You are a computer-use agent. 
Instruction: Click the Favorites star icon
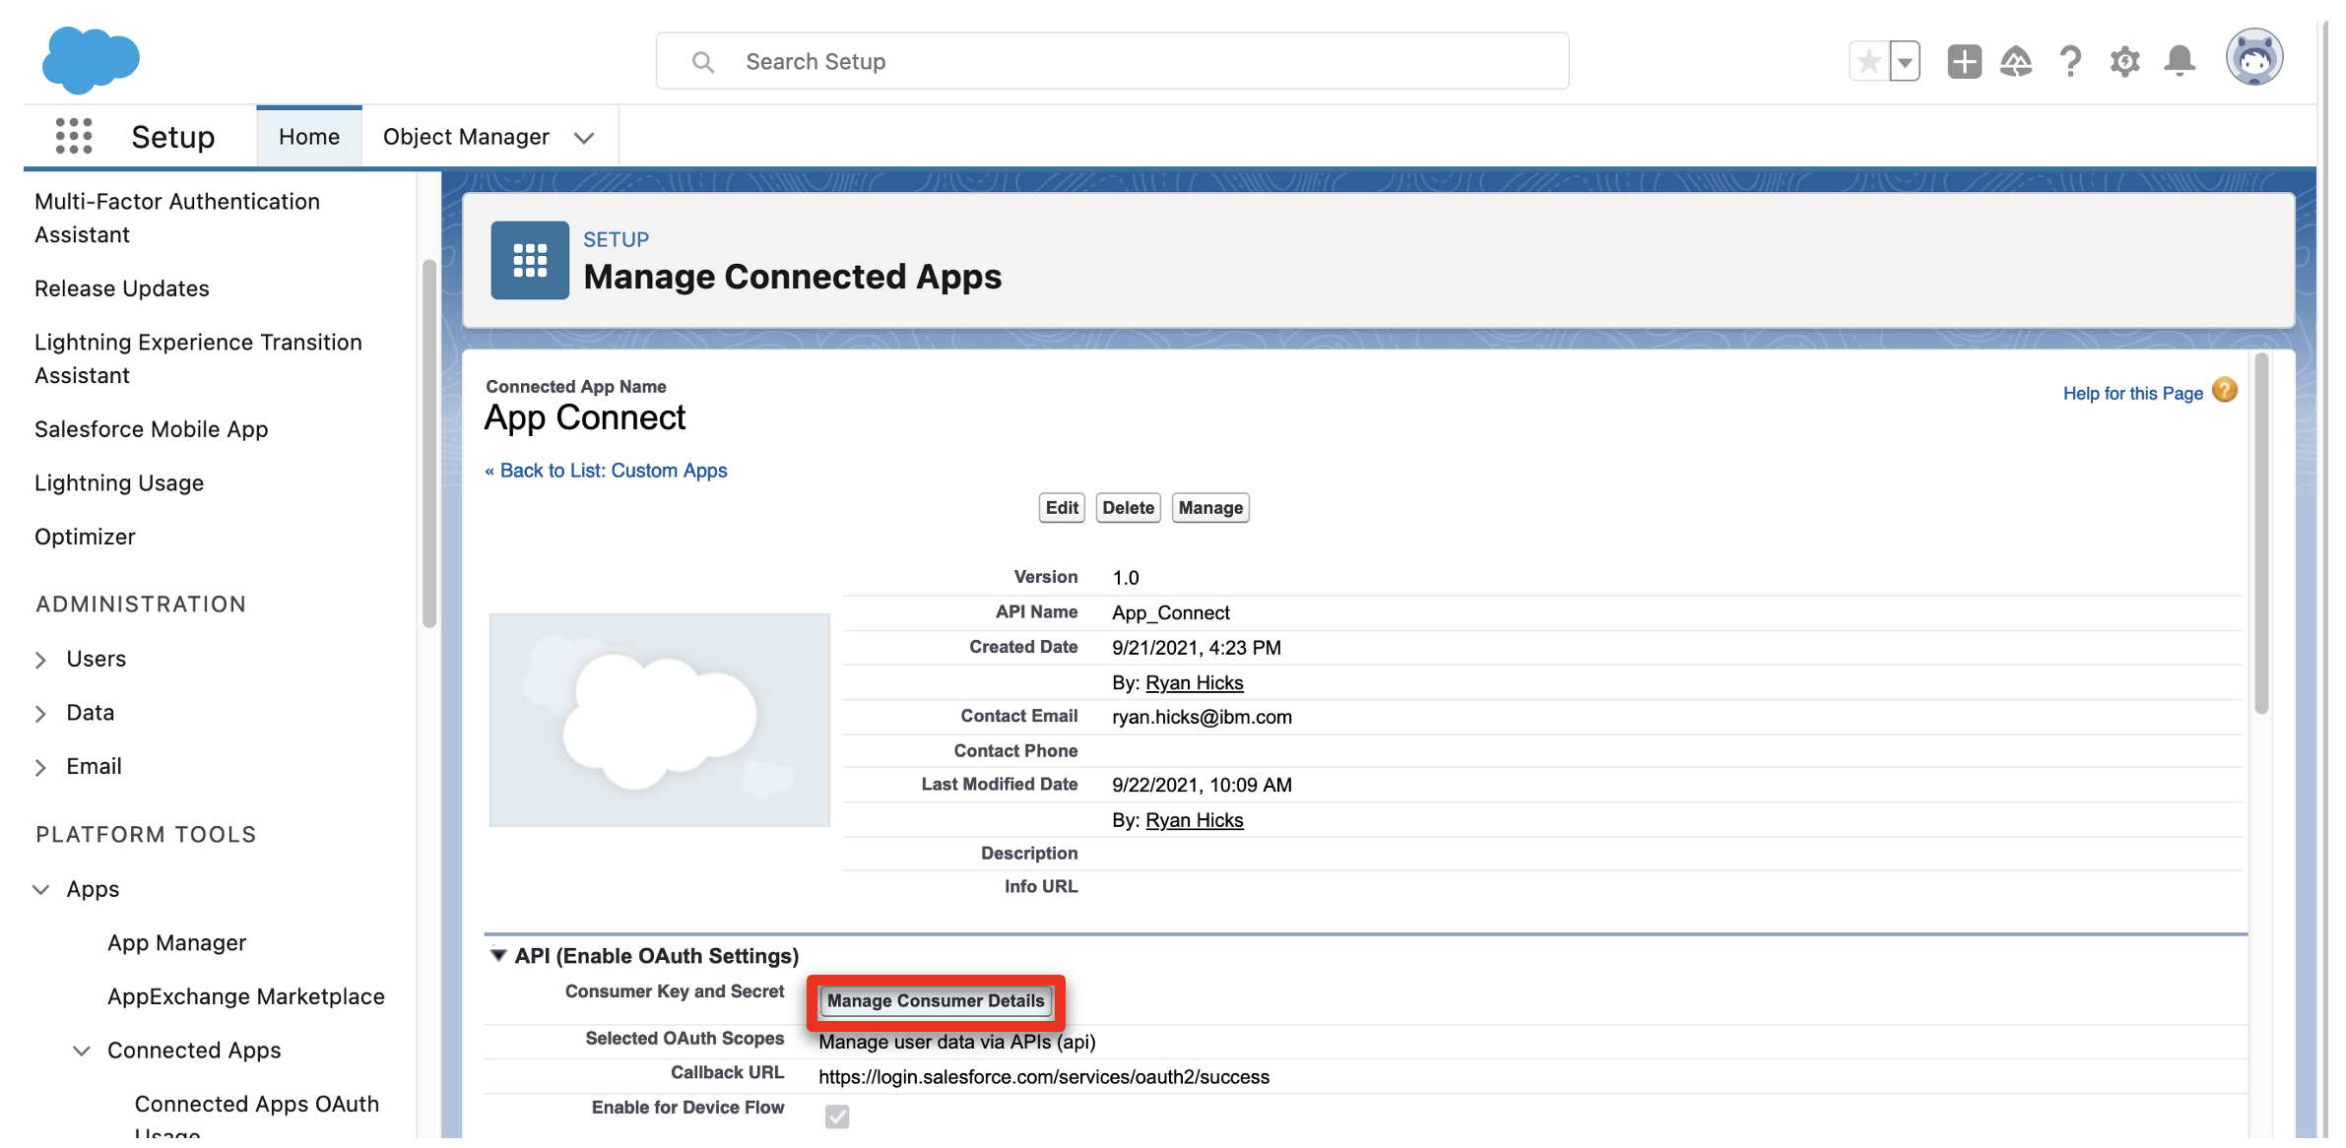point(1868,62)
